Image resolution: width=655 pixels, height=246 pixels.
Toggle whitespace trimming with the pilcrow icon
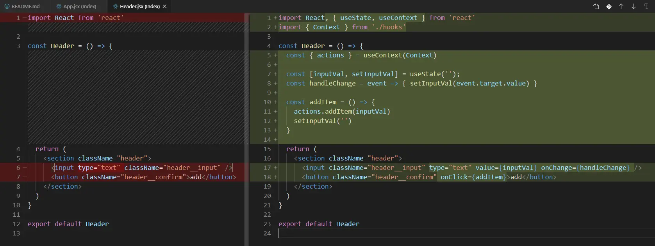point(646,6)
